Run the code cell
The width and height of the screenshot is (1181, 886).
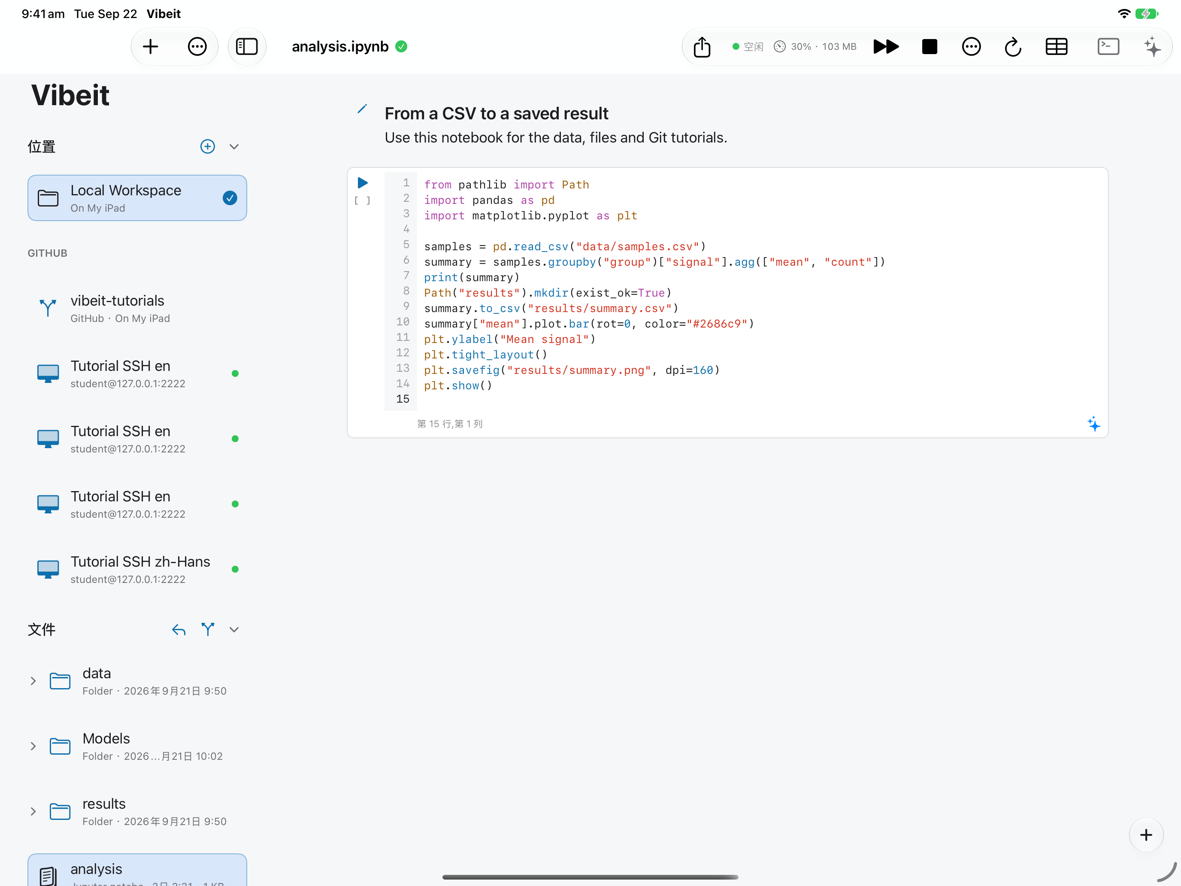[363, 182]
